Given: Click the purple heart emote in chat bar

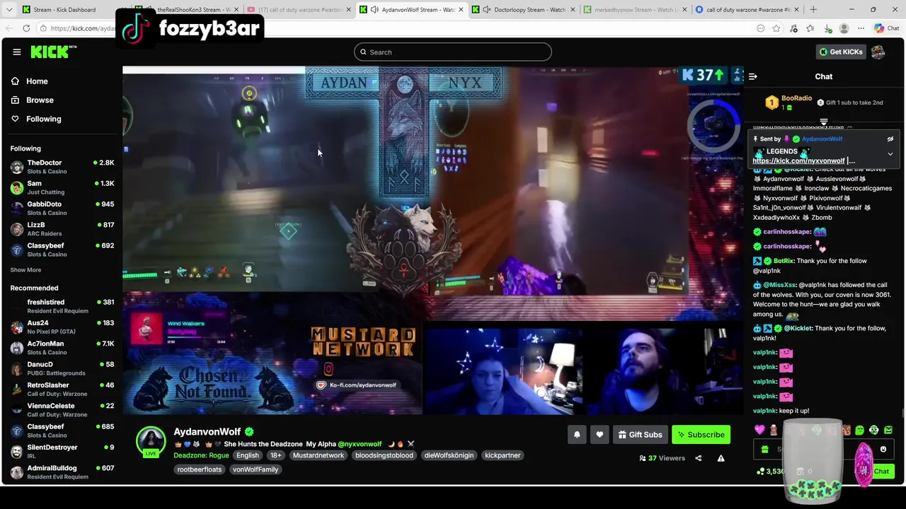Looking at the screenshot, I should coord(759,430).
